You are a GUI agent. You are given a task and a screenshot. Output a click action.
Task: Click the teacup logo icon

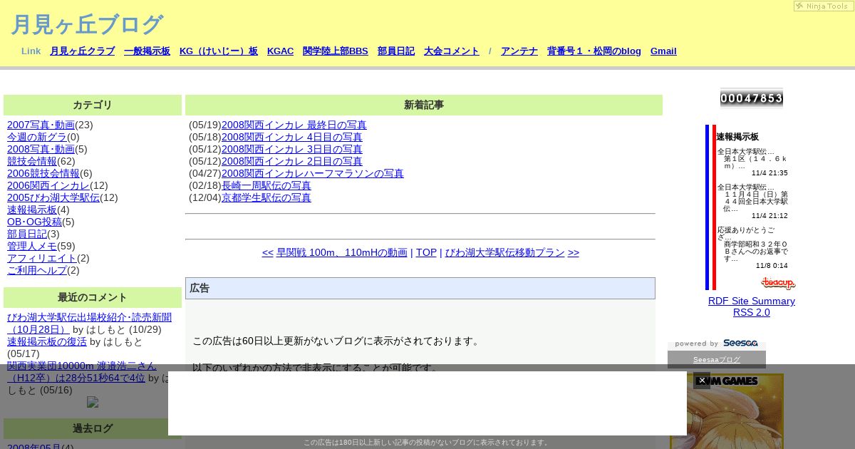pos(777,283)
